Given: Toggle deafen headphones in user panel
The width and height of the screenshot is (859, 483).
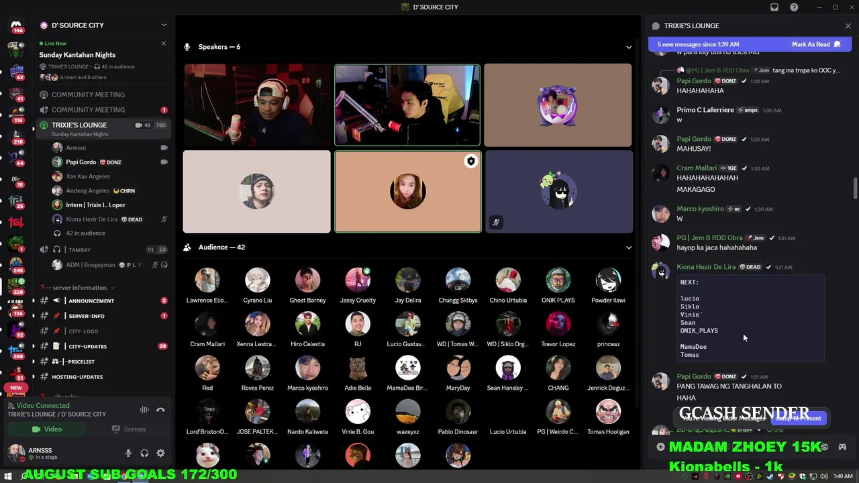Looking at the screenshot, I should [144, 453].
